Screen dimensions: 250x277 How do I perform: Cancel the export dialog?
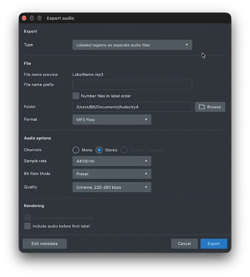[184, 244]
